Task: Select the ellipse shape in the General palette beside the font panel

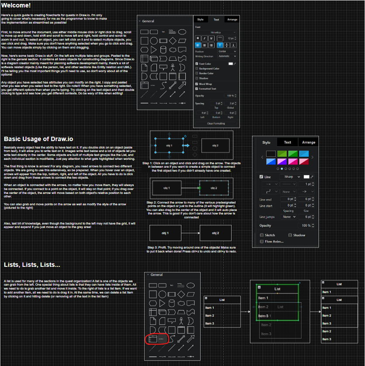Action: click(x=182, y=32)
